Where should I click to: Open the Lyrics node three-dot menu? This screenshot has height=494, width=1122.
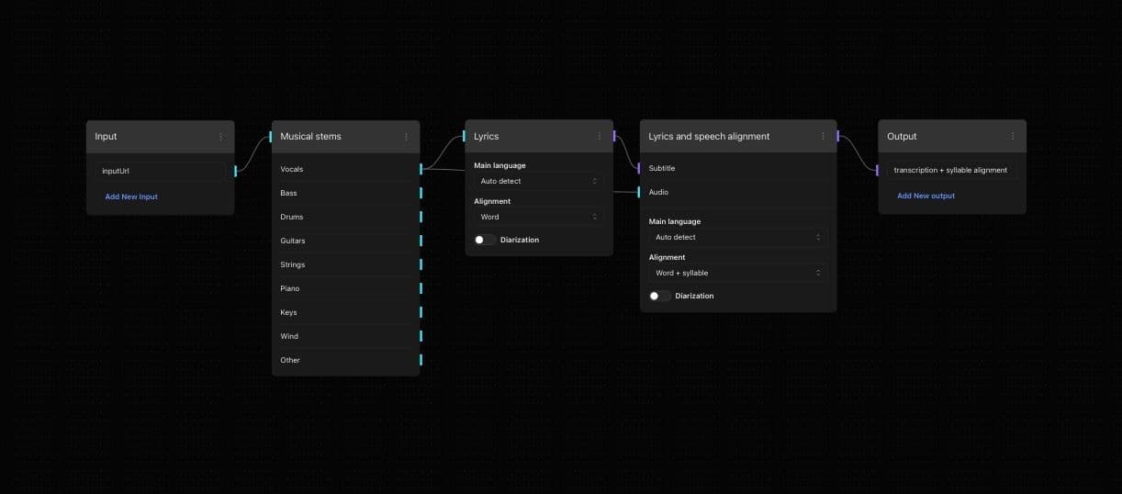coord(600,137)
